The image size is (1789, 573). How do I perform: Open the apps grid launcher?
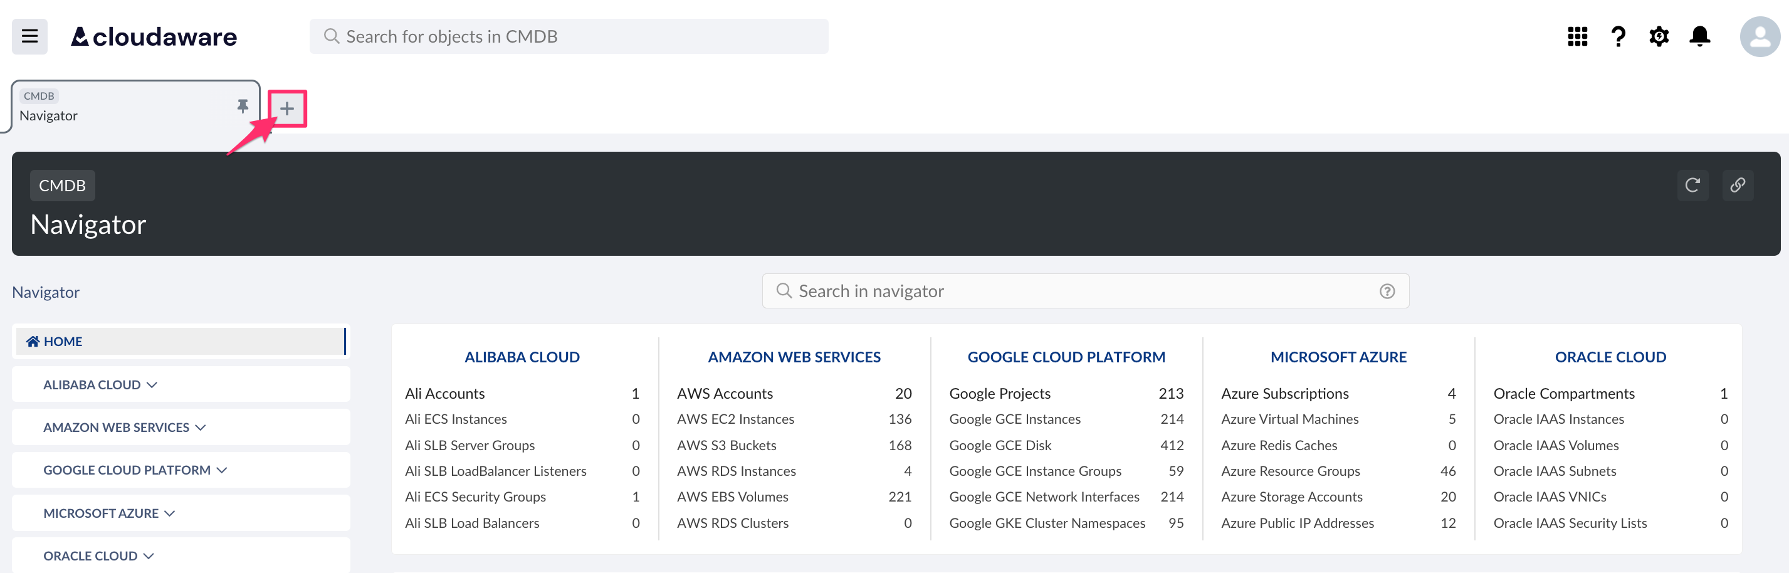tap(1577, 36)
